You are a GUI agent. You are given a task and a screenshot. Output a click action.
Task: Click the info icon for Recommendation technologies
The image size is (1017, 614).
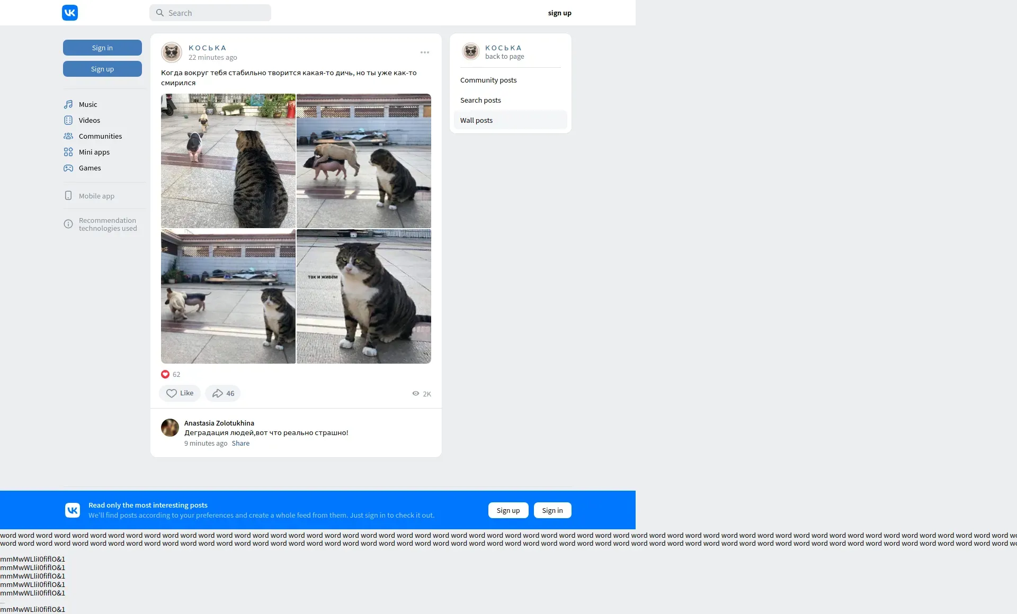point(68,224)
